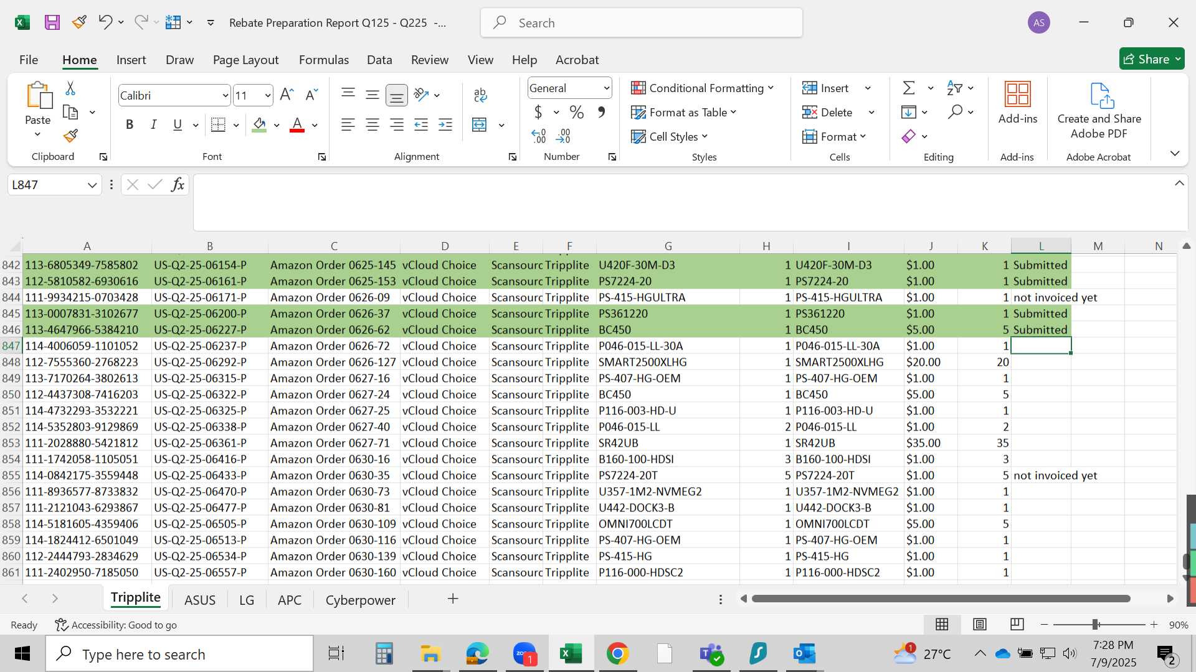Viewport: 1196px width, 672px height.
Task: Decrease font size with smaller A icon
Action: (311, 95)
